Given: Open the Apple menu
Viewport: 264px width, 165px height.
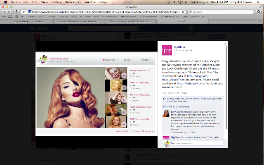Looking at the screenshot, I should (5, 2).
